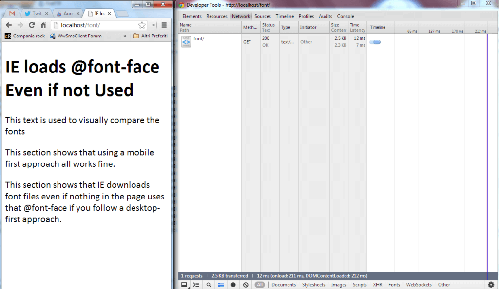Switch to the Elements panel
The width and height of the screenshot is (499, 289).
point(192,16)
